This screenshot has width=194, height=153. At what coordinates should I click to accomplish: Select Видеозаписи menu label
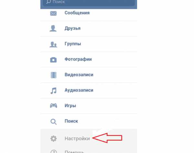[x=79, y=75]
